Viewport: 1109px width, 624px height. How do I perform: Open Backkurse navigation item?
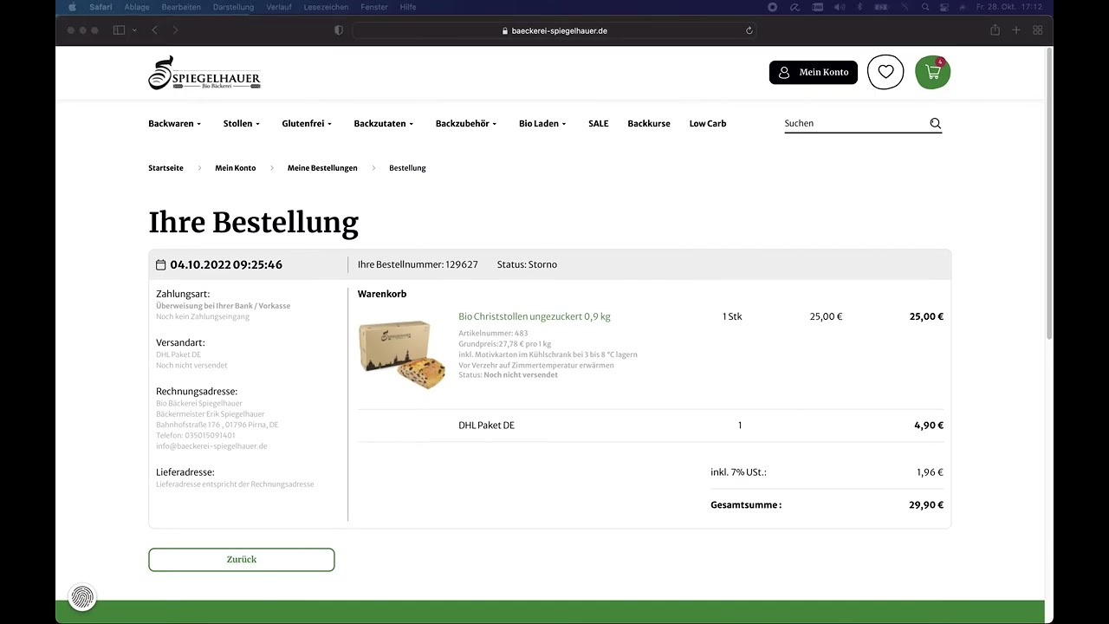[x=649, y=124]
